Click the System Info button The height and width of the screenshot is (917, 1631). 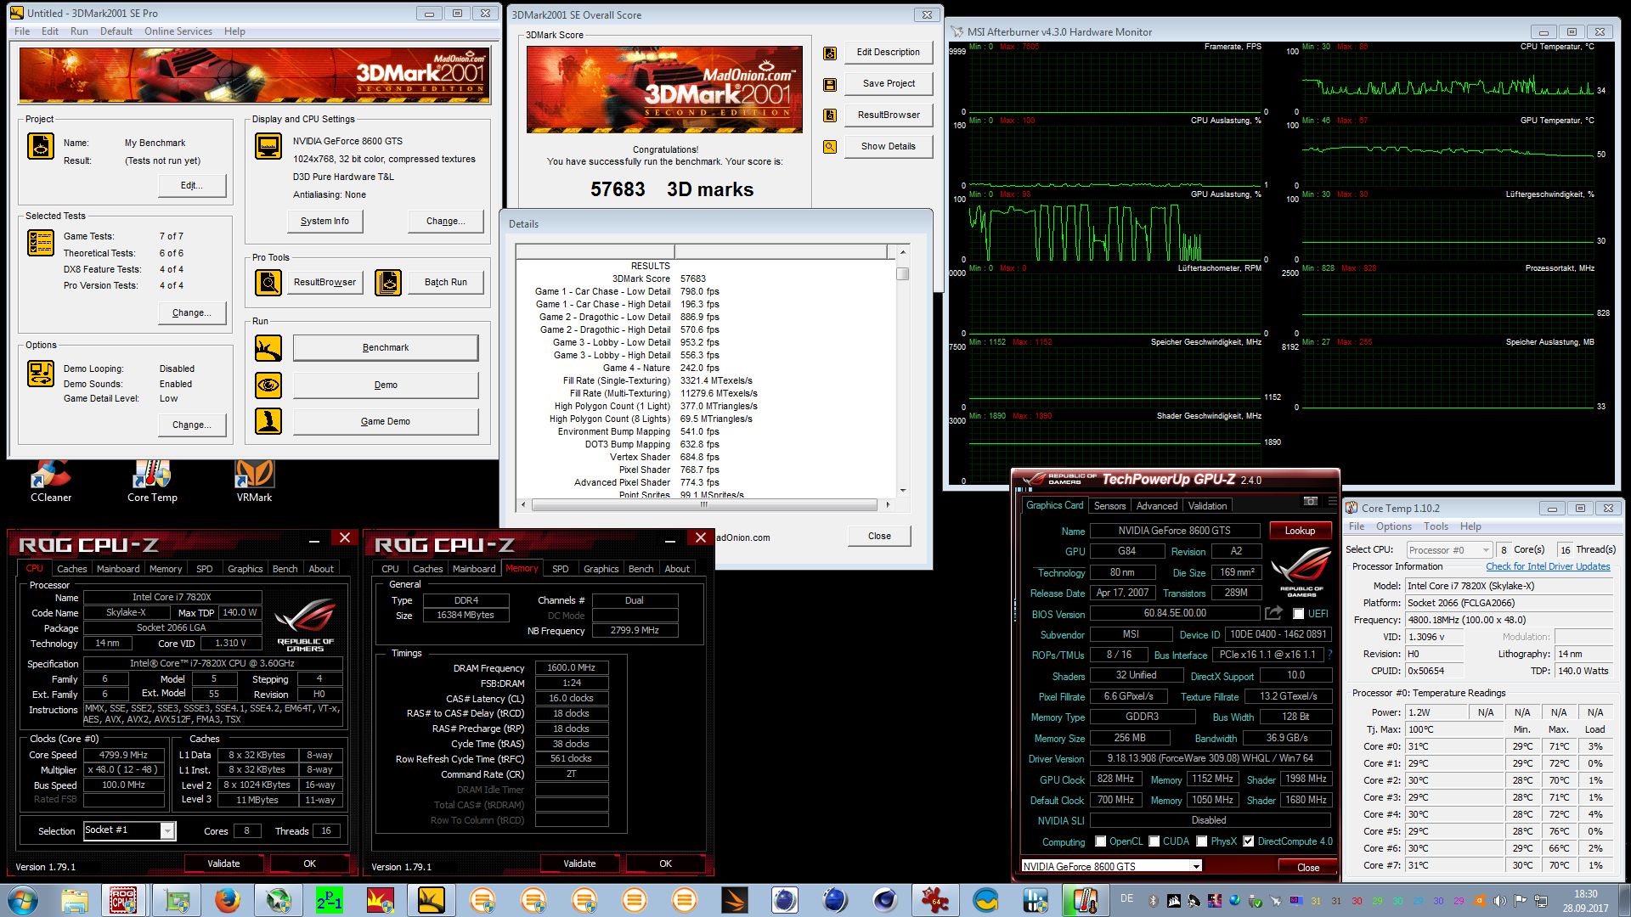(325, 221)
